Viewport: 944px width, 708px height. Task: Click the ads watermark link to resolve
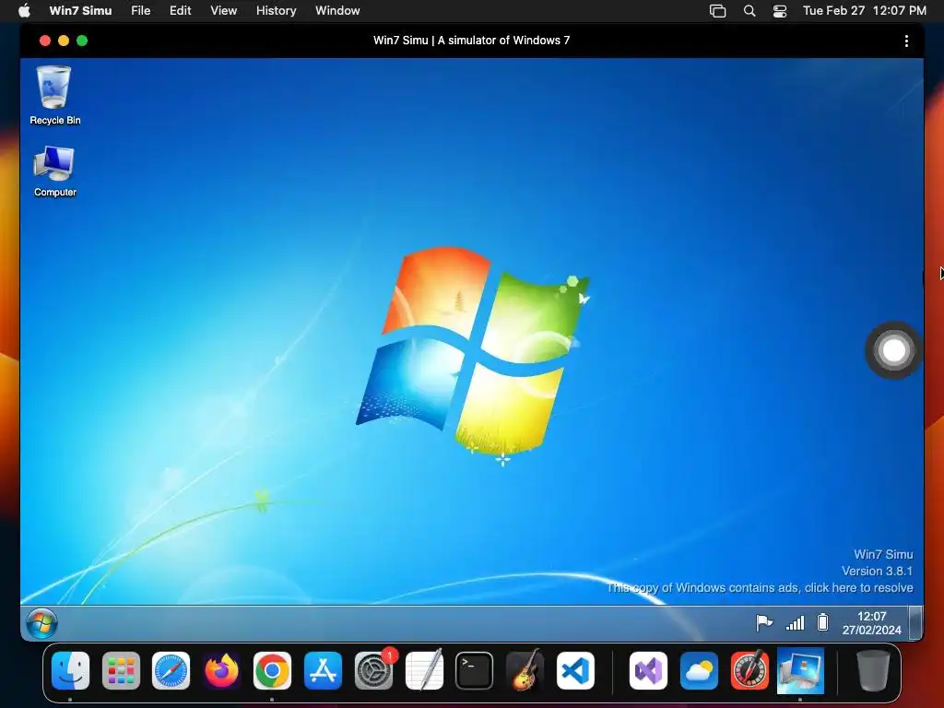click(760, 587)
